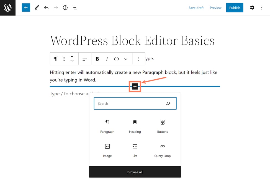Open the Settings gear sidebar
This screenshot has width=270, height=191.
coord(252,7)
